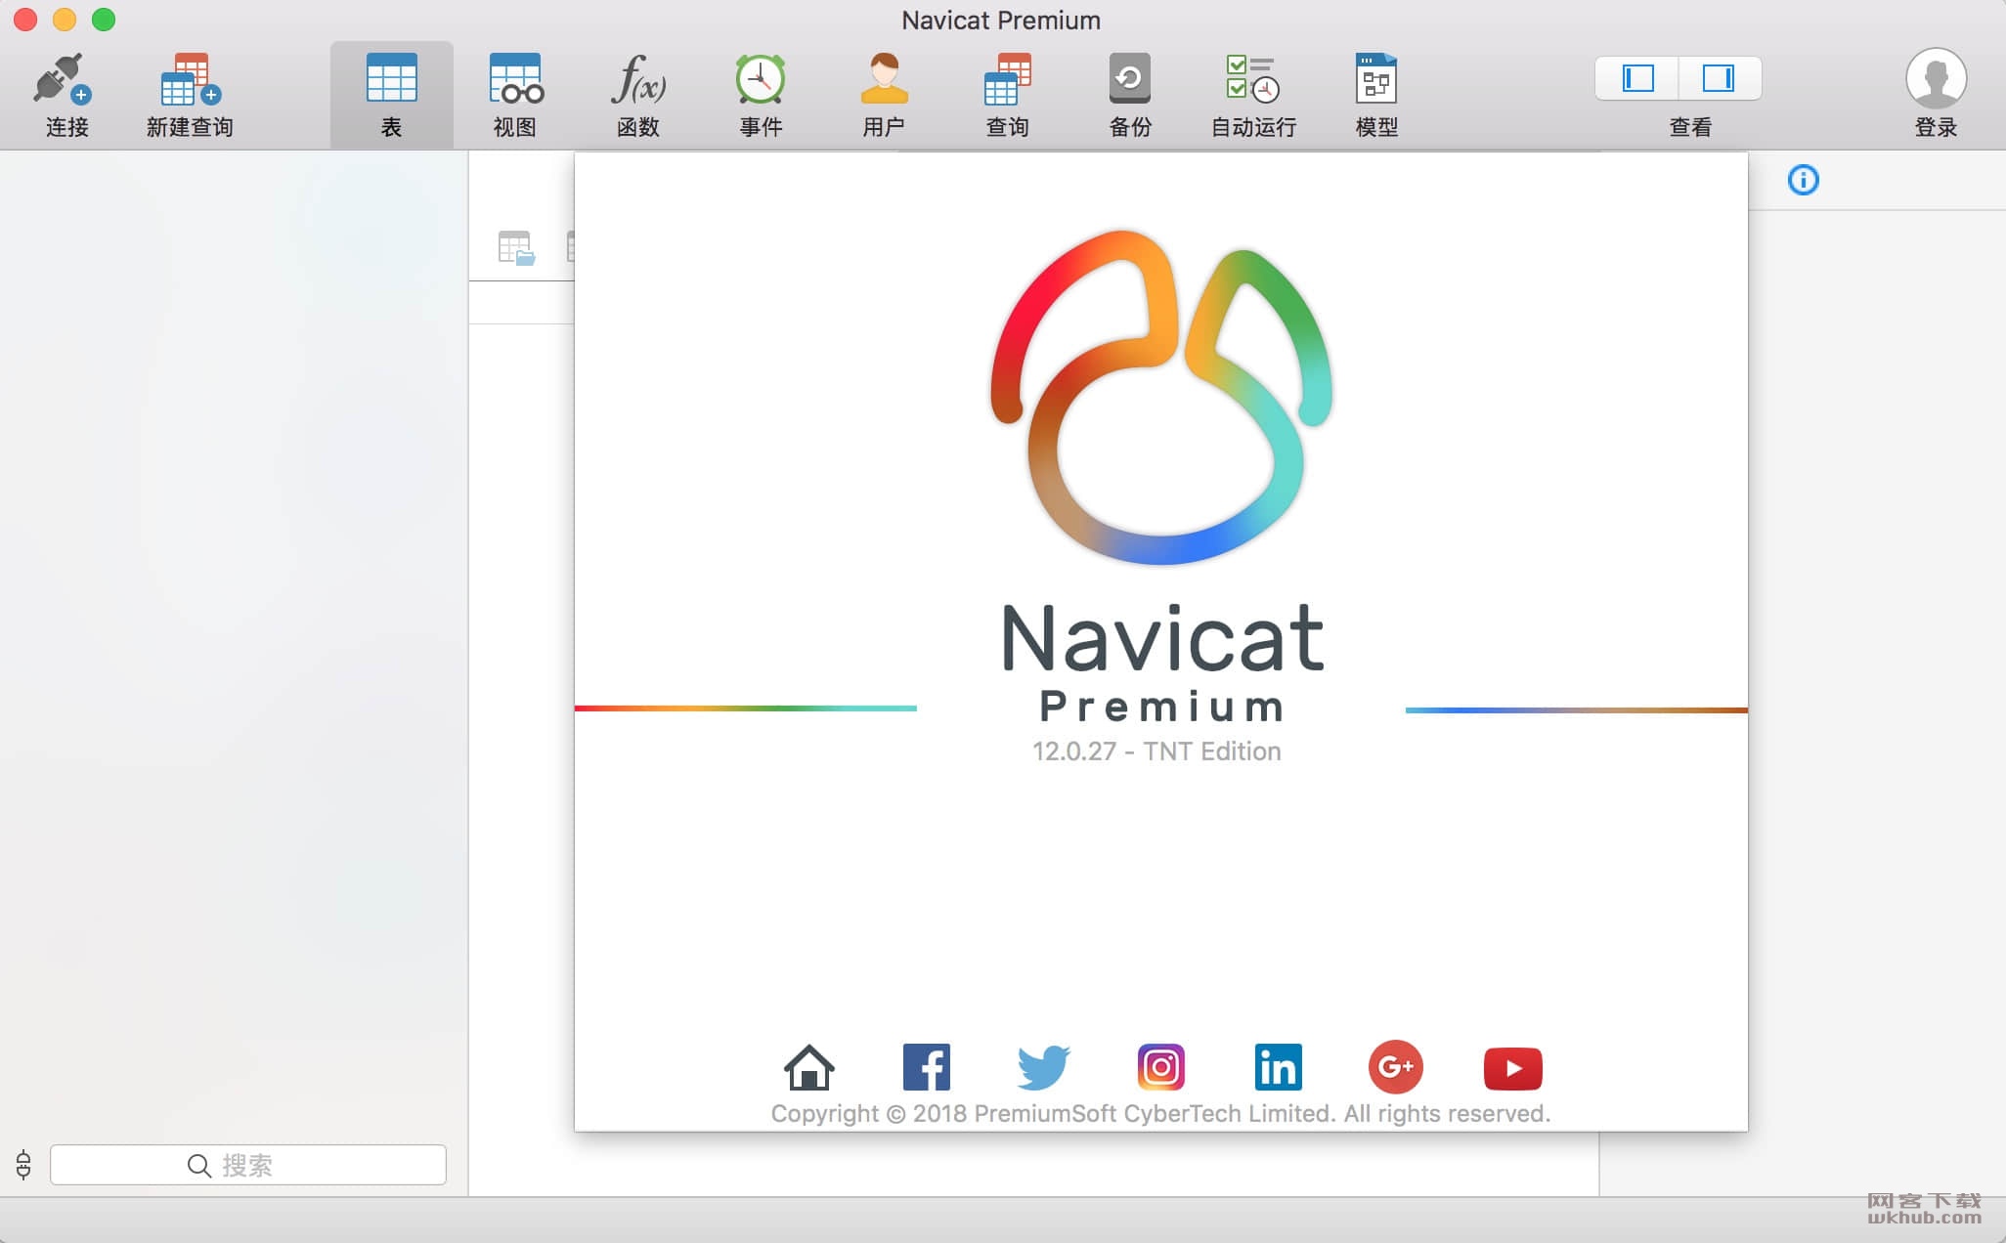Open the 事件 events section
This screenshot has width=2006, height=1243.
coord(761,95)
